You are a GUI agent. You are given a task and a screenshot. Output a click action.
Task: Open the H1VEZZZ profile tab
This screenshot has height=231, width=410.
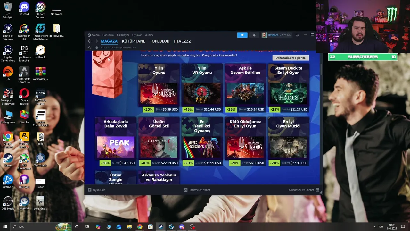tap(182, 41)
